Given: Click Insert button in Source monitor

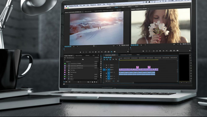Looking at the screenshot, I should pyautogui.click(x=106, y=52).
